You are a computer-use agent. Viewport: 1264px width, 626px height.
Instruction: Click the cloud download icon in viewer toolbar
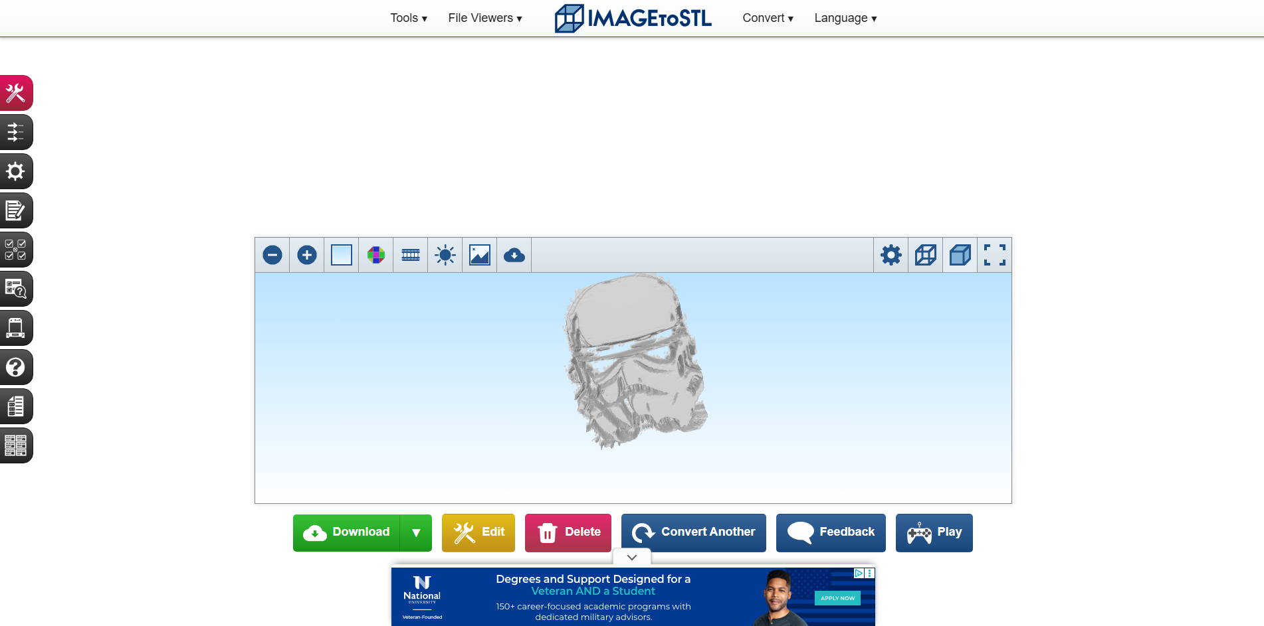(x=514, y=255)
